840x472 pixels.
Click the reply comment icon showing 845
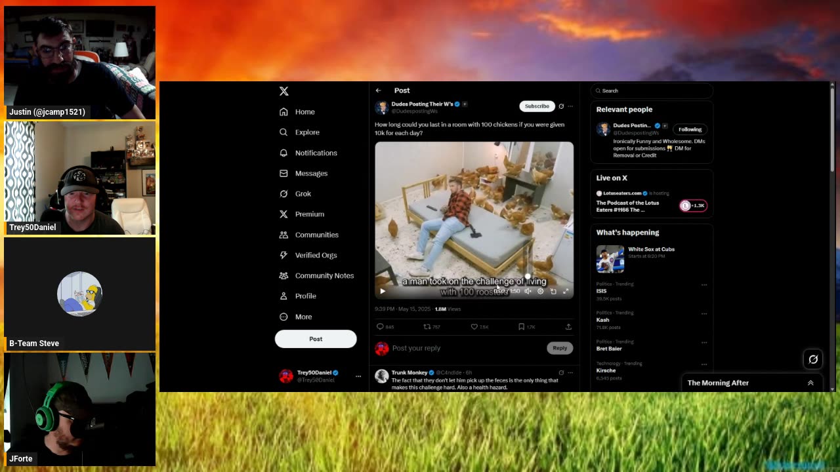(380, 326)
